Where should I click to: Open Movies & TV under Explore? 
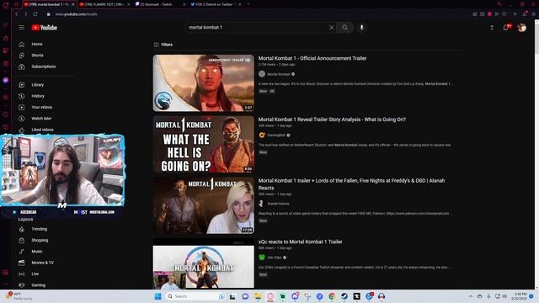tap(43, 263)
